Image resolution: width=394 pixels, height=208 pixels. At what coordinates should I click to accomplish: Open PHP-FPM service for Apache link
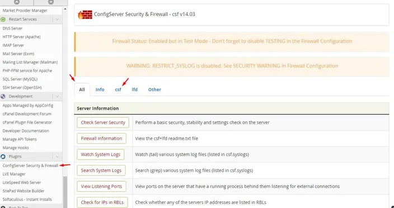coord(27,71)
